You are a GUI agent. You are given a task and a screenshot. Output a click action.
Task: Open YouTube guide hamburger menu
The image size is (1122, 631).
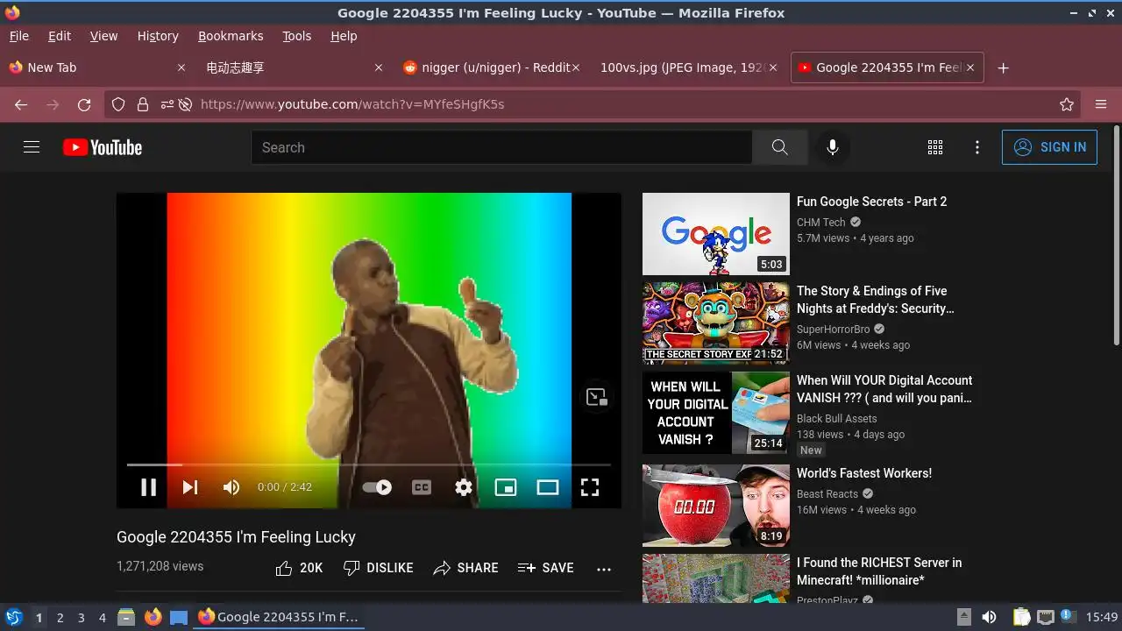point(32,147)
